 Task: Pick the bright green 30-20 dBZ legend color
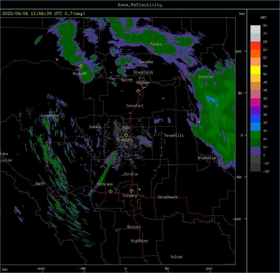255,135
